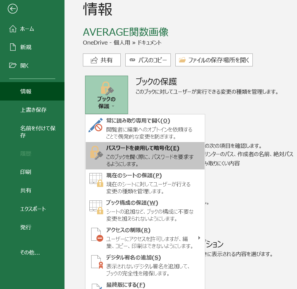This screenshot has height=289, width=297.
Task: Select 上書き保存 in the sidebar
Action: coord(33,110)
